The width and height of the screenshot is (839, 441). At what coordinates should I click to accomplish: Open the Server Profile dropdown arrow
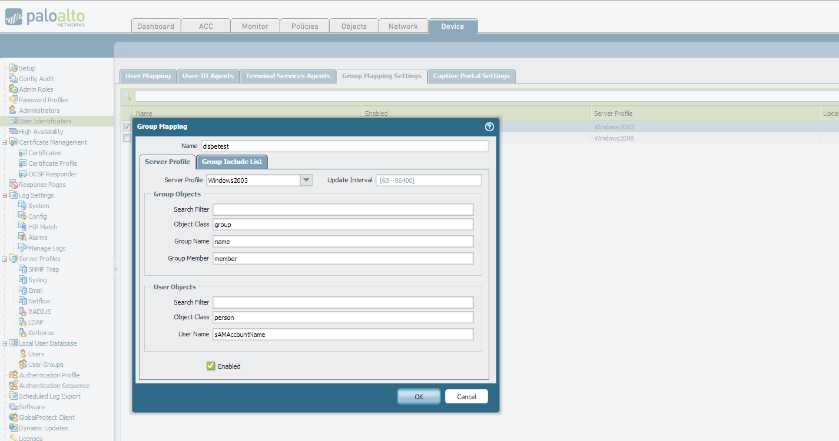coord(306,181)
